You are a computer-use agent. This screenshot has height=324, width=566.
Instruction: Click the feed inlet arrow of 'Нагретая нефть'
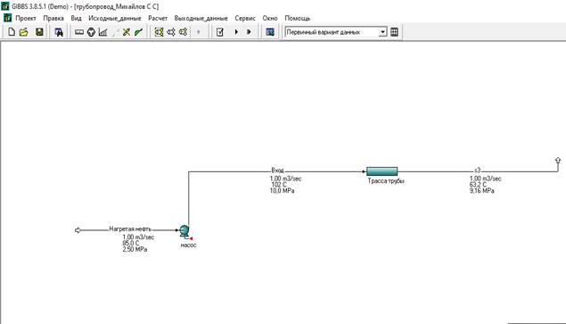[78, 230]
